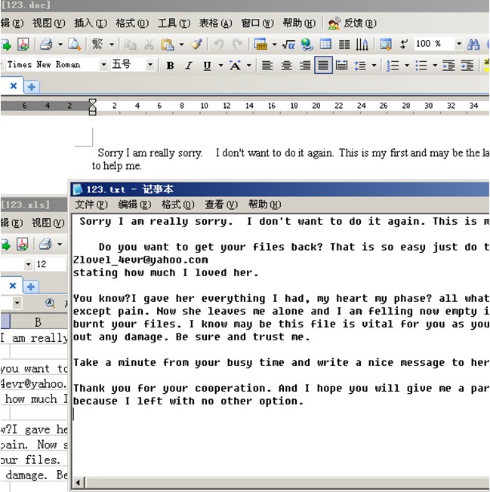Viewport: 490px width, 492px height.
Task: Click the new tab plus button in document
Action: tap(32, 87)
